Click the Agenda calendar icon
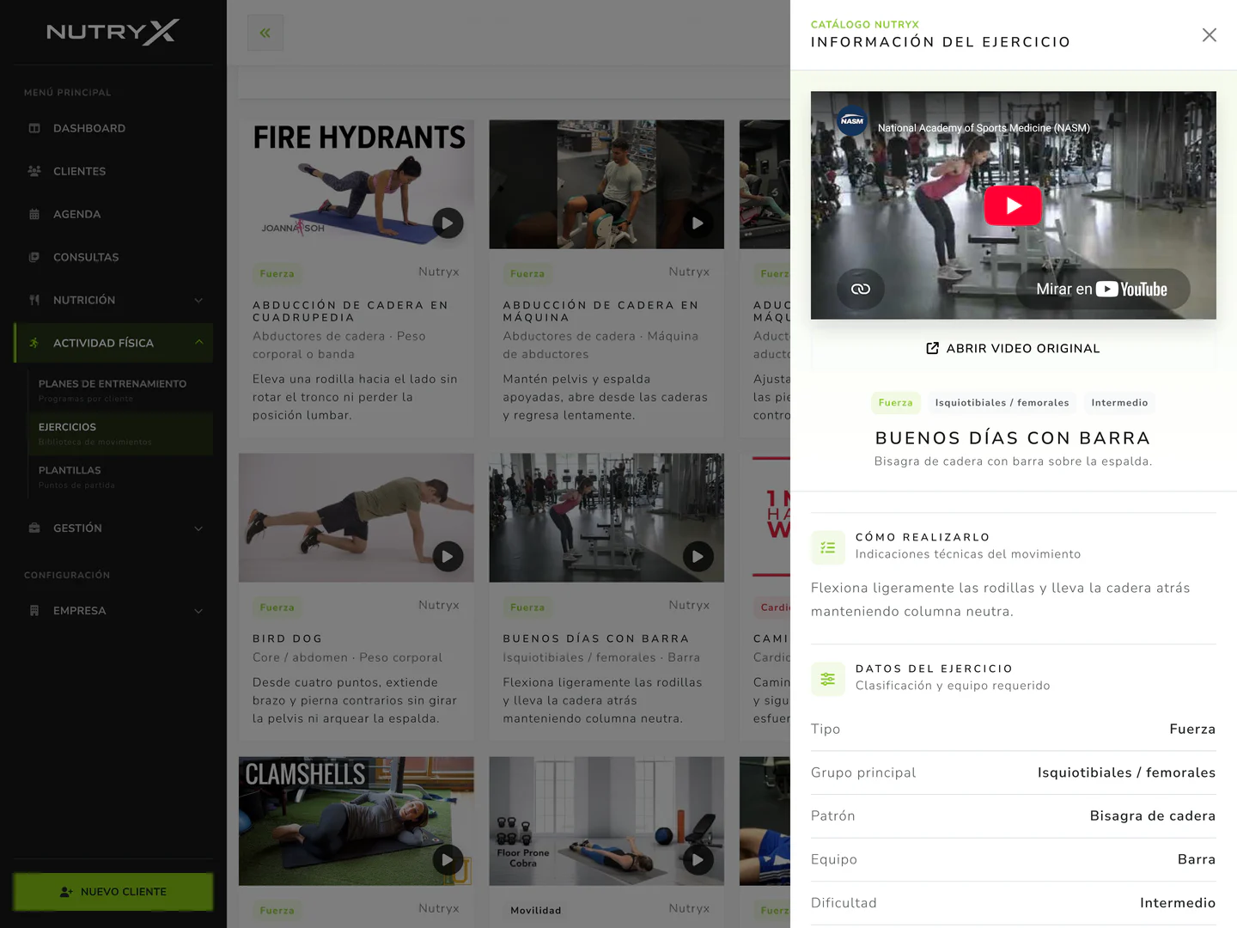1237x928 pixels. (x=34, y=214)
